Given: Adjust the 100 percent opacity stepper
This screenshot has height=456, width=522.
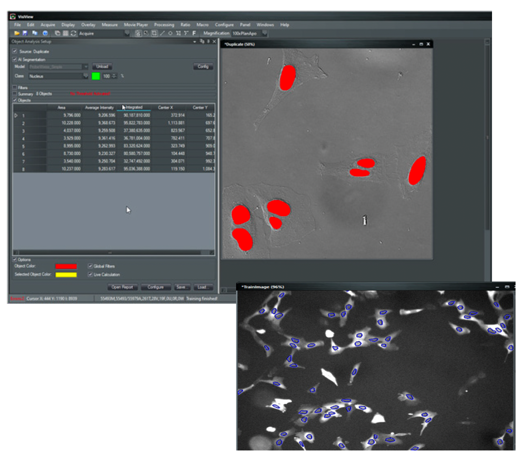Looking at the screenshot, I should 114,76.
